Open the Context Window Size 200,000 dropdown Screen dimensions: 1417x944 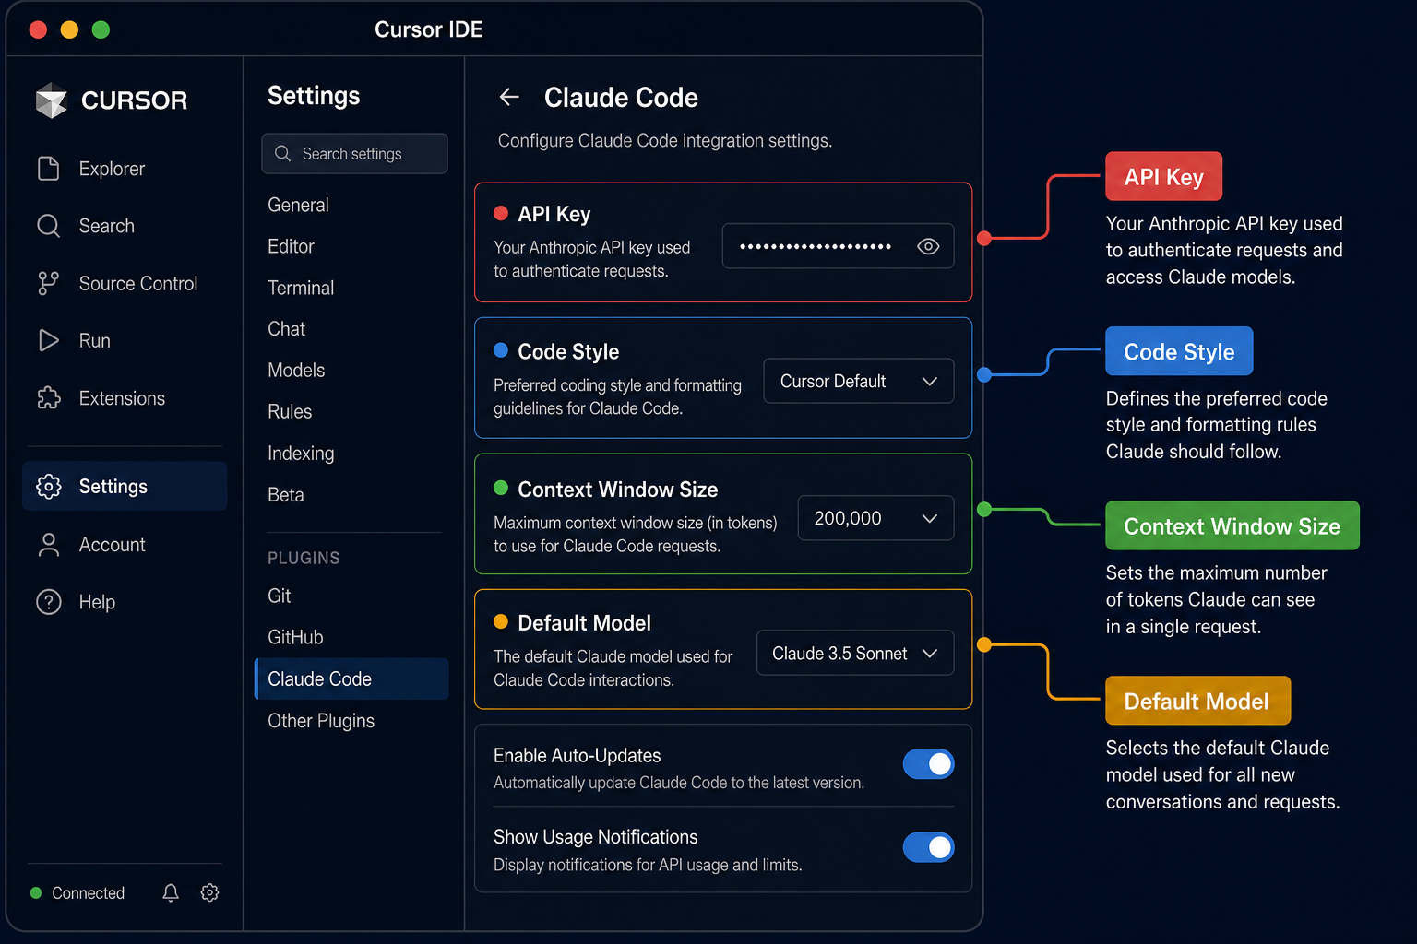pyautogui.click(x=875, y=518)
